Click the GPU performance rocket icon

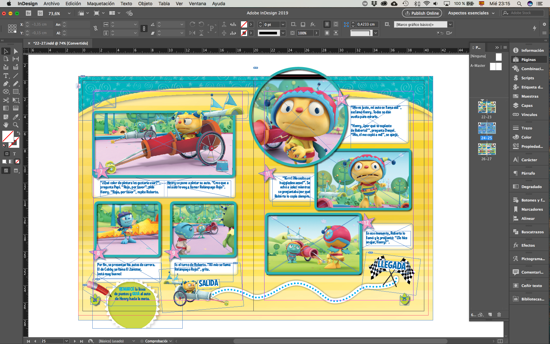[x=130, y=13]
